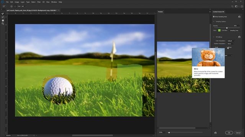Click the add-to-sampling-area brush mode icon

tap(11, 6)
